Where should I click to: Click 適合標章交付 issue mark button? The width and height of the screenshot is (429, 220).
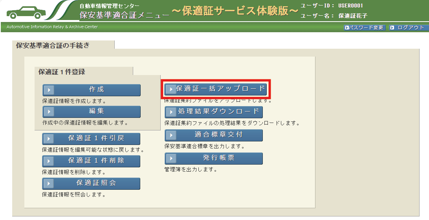coord(214,136)
